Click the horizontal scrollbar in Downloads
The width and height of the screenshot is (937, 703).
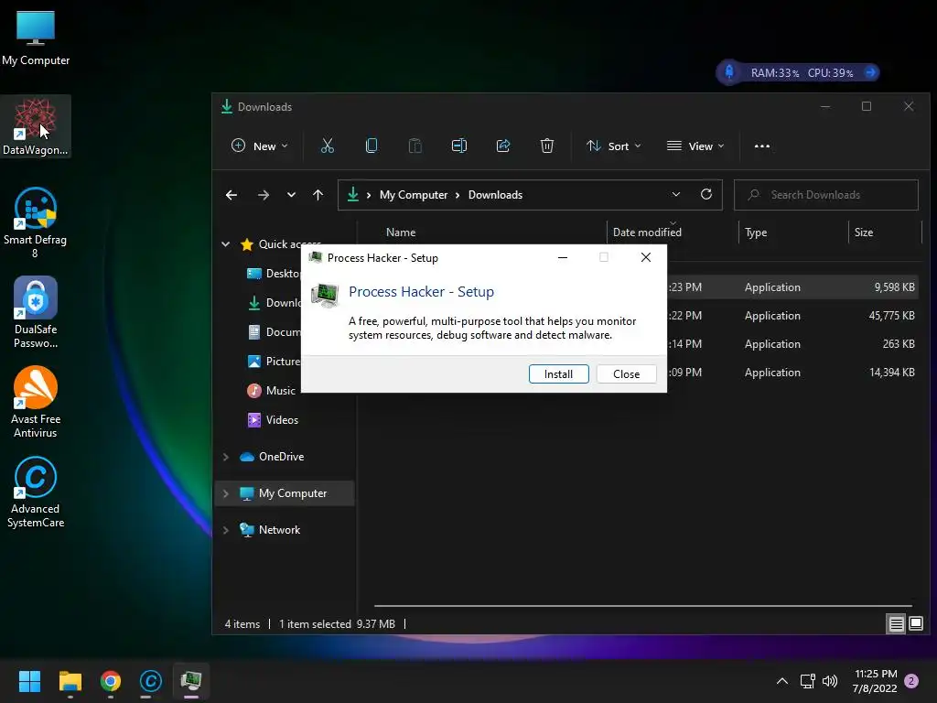[x=643, y=606]
